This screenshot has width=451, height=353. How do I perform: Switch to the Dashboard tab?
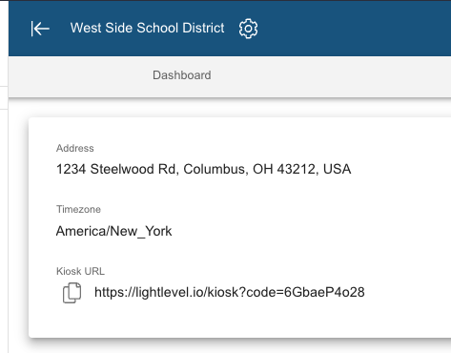182,75
